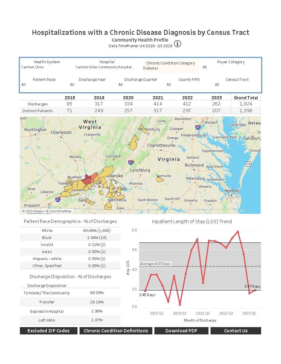Click the peak point of the LOS line
281x364 pixels.
coord(238,231)
